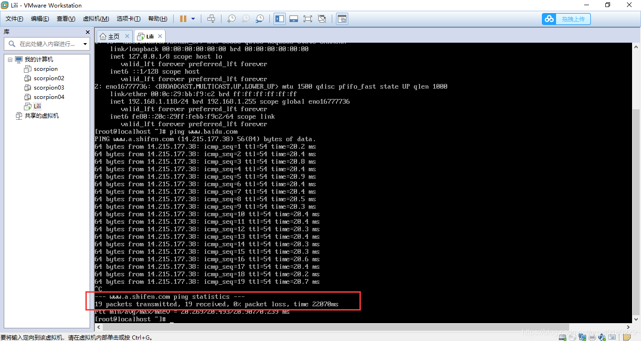This screenshot has height=341, width=641.
Task: Close the 主页 tab
Action: 127,36
